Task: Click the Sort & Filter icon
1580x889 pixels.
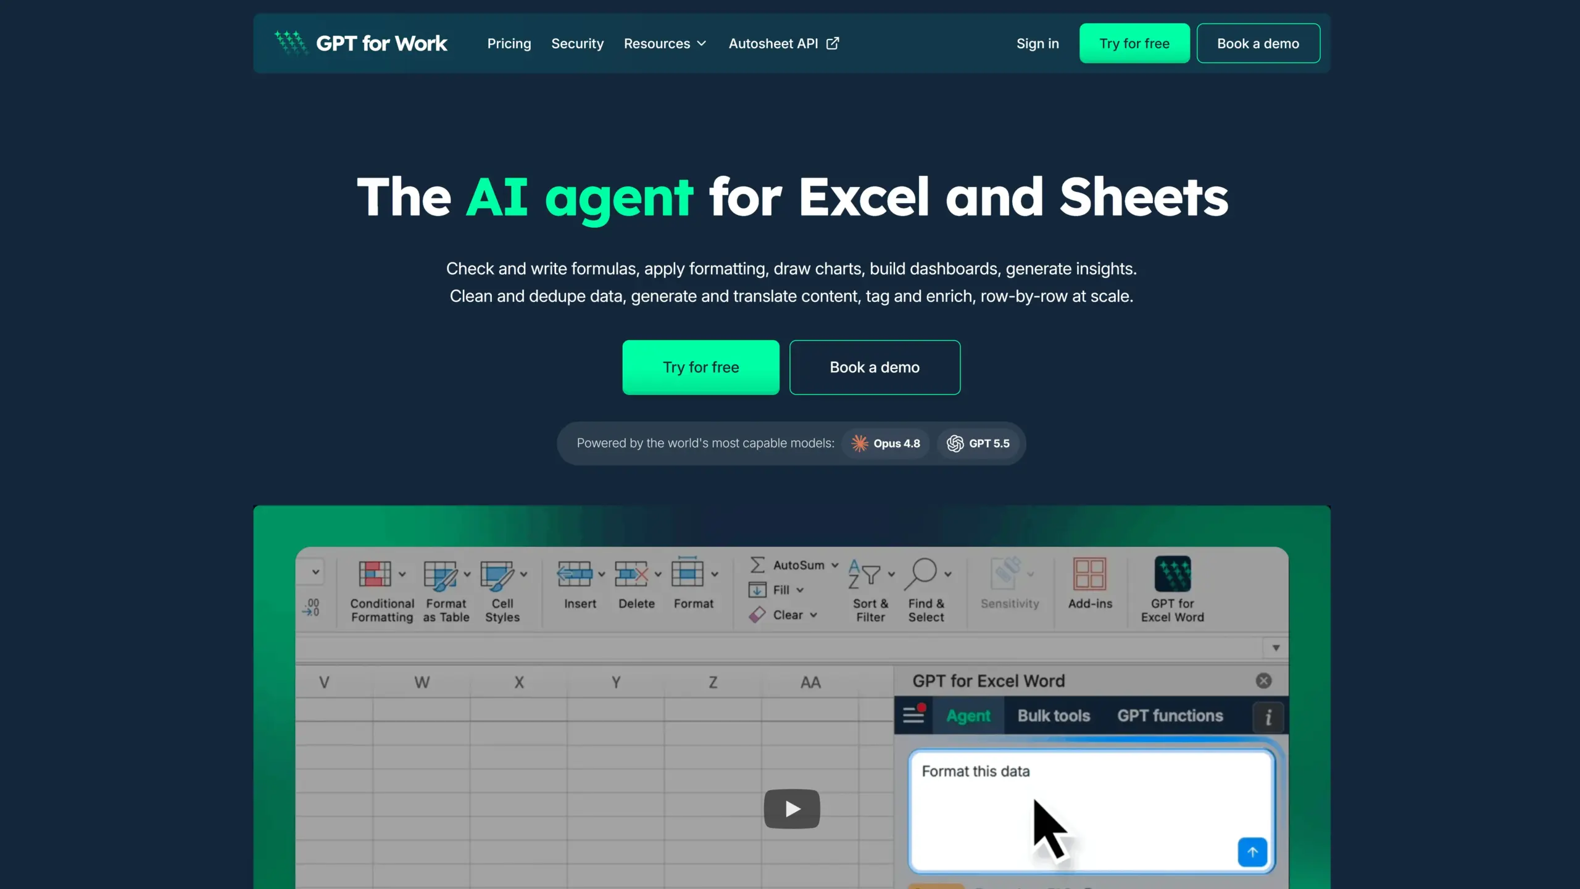Action: (864, 574)
